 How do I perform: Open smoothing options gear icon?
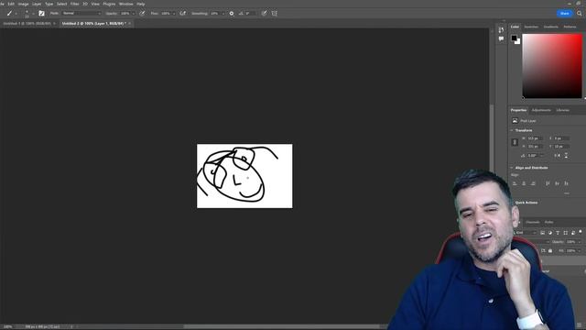232,14
